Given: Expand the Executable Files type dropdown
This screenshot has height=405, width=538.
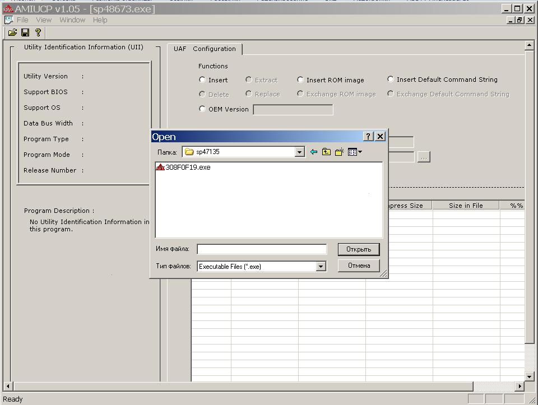Looking at the screenshot, I should [321, 267].
